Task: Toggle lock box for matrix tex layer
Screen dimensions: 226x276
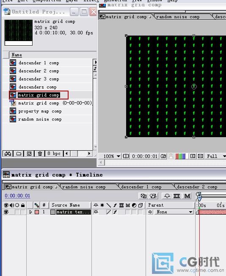Action: tap(23, 212)
